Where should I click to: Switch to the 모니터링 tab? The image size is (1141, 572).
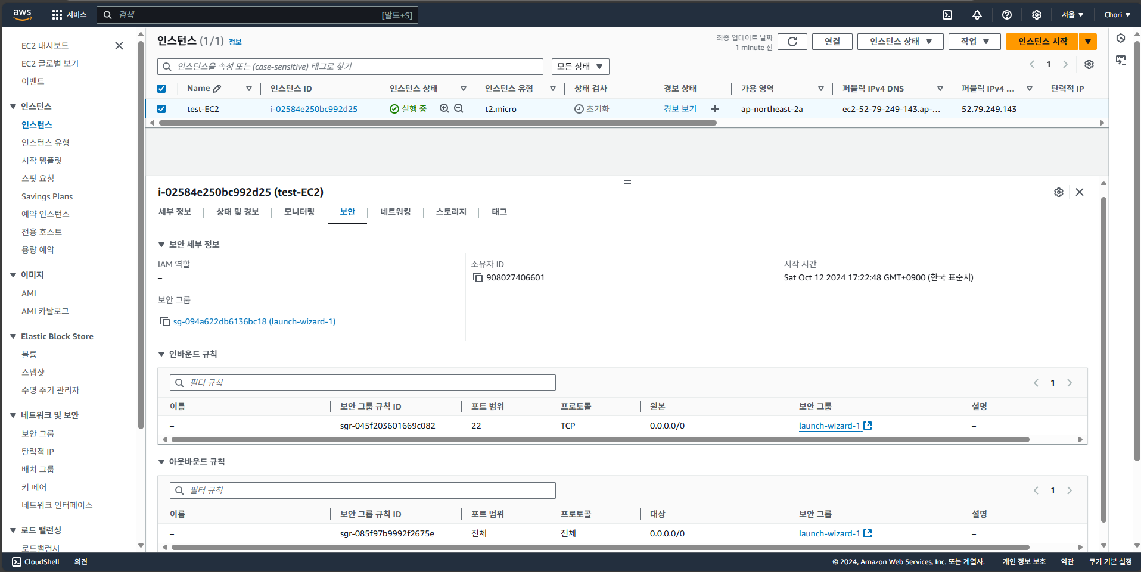pos(299,212)
